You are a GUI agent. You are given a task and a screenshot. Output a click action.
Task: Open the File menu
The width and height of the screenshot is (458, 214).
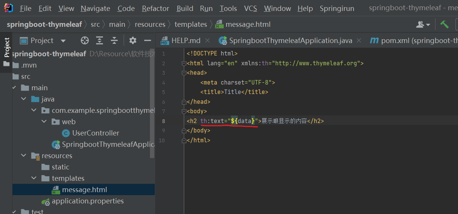click(26, 8)
